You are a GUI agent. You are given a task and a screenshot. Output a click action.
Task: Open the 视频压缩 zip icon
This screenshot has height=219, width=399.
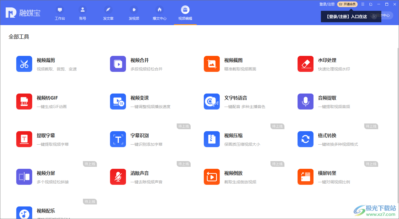(212, 139)
